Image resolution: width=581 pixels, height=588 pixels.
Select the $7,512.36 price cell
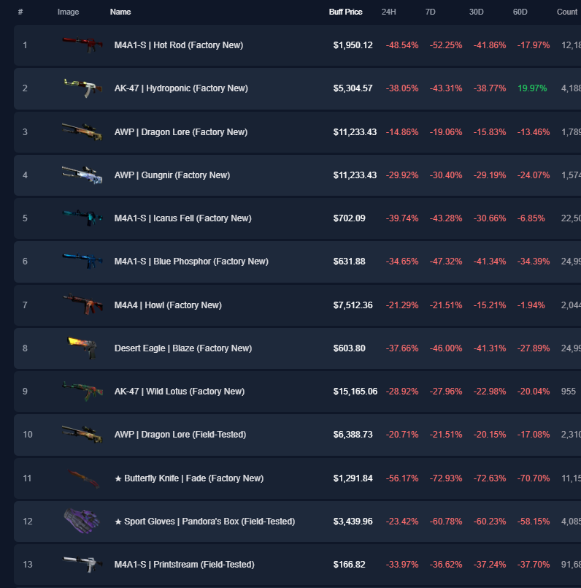353,305
